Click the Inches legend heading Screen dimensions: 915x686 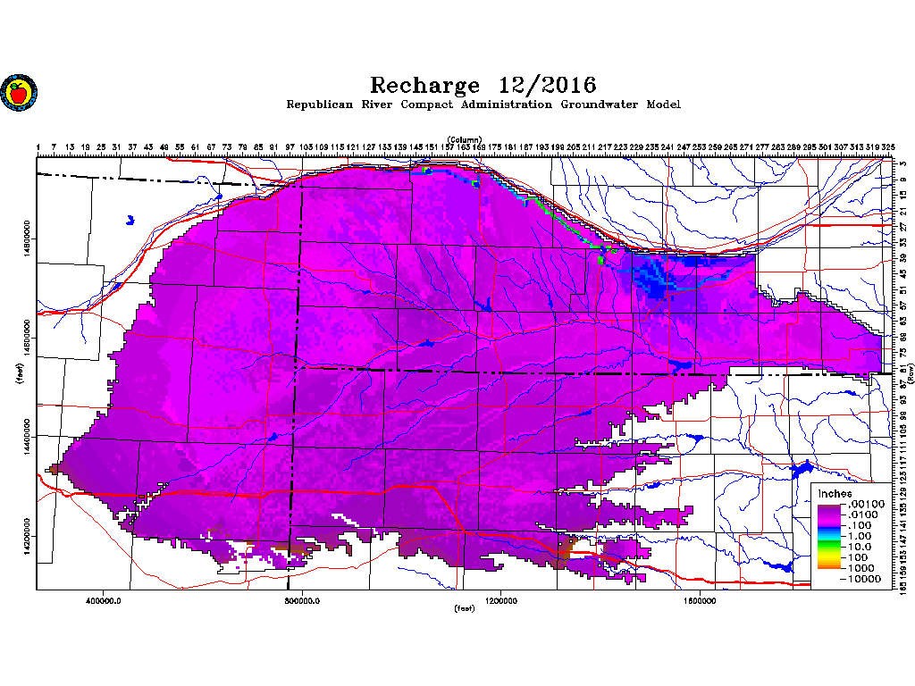(835, 494)
